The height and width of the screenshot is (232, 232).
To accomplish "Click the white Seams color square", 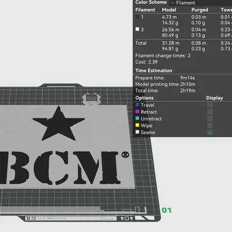I will (137, 132).
